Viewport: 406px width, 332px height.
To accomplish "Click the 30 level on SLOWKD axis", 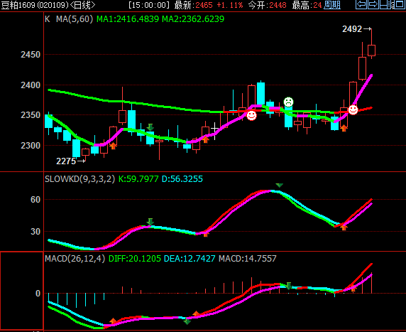I will click(x=35, y=231).
